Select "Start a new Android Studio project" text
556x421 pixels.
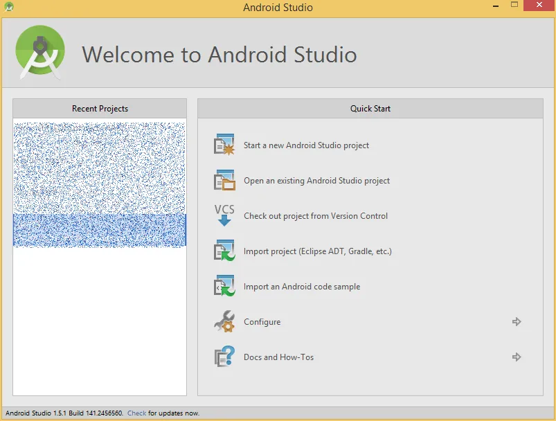306,145
